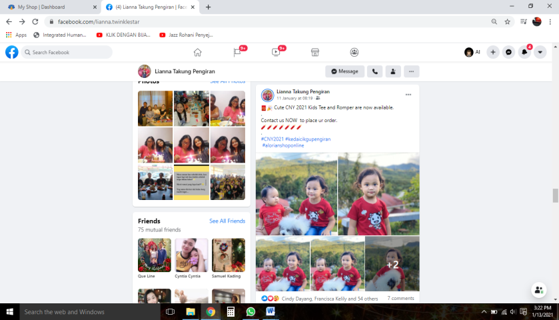This screenshot has width=559, height=320.
Task: Open Pages flag icon in navbar
Action: coord(237,52)
